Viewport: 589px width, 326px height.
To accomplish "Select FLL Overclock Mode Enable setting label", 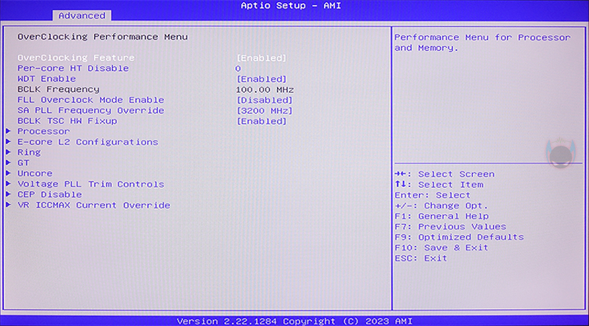I will [x=91, y=100].
